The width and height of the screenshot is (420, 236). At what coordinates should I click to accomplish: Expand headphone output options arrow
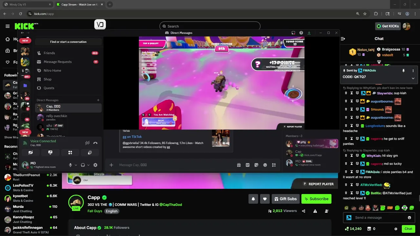click(88, 165)
